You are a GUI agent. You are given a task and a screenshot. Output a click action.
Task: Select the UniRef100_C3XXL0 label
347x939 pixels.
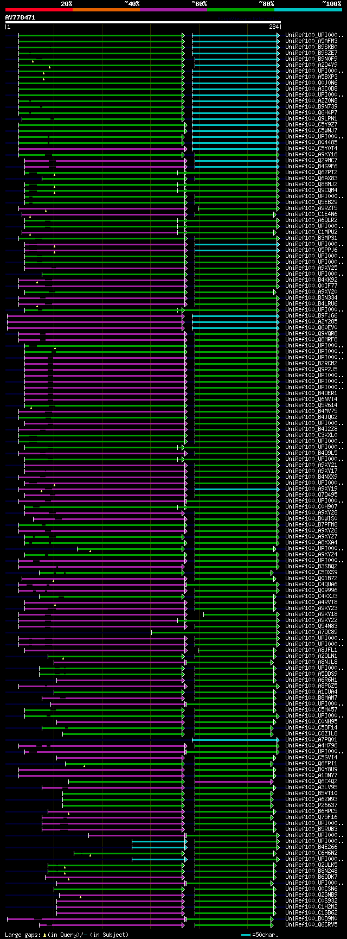click(x=311, y=435)
